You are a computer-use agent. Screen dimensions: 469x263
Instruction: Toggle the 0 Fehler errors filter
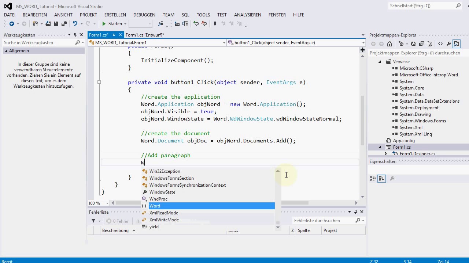tap(118, 221)
